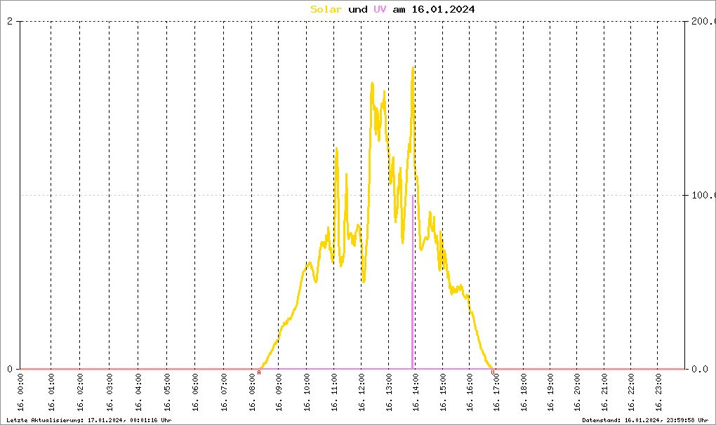This screenshot has width=716, height=425.
Task: Click the '16. 08:00' time axis label
Action: [x=251, y=393]
